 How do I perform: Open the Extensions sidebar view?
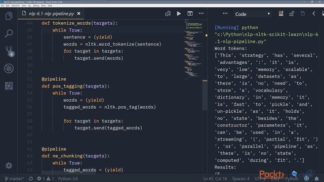[9, 86]
